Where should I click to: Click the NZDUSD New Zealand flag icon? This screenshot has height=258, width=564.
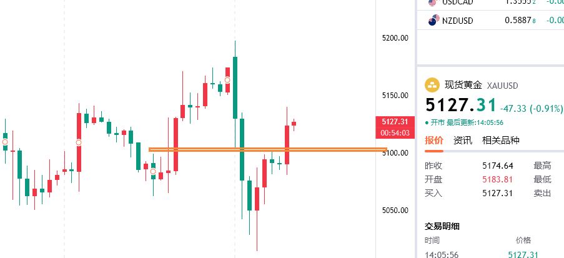click(x=433, y=21)
